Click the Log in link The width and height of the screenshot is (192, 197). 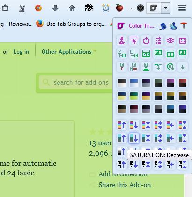click(x=21, y=52)
